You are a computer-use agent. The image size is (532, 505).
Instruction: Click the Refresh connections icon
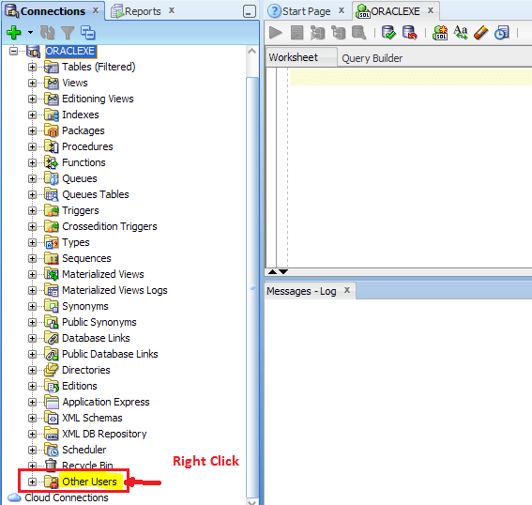[x=48, y=33]
